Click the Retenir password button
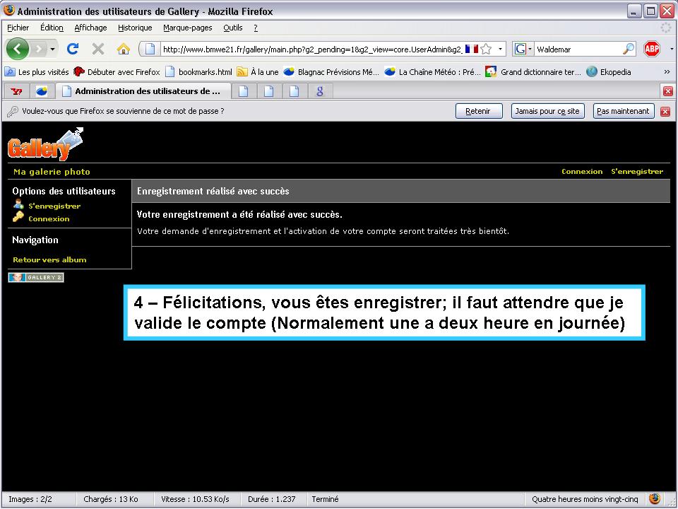Image resolution: width=678 pixels, height=509 pixels. tap(478, 111)
